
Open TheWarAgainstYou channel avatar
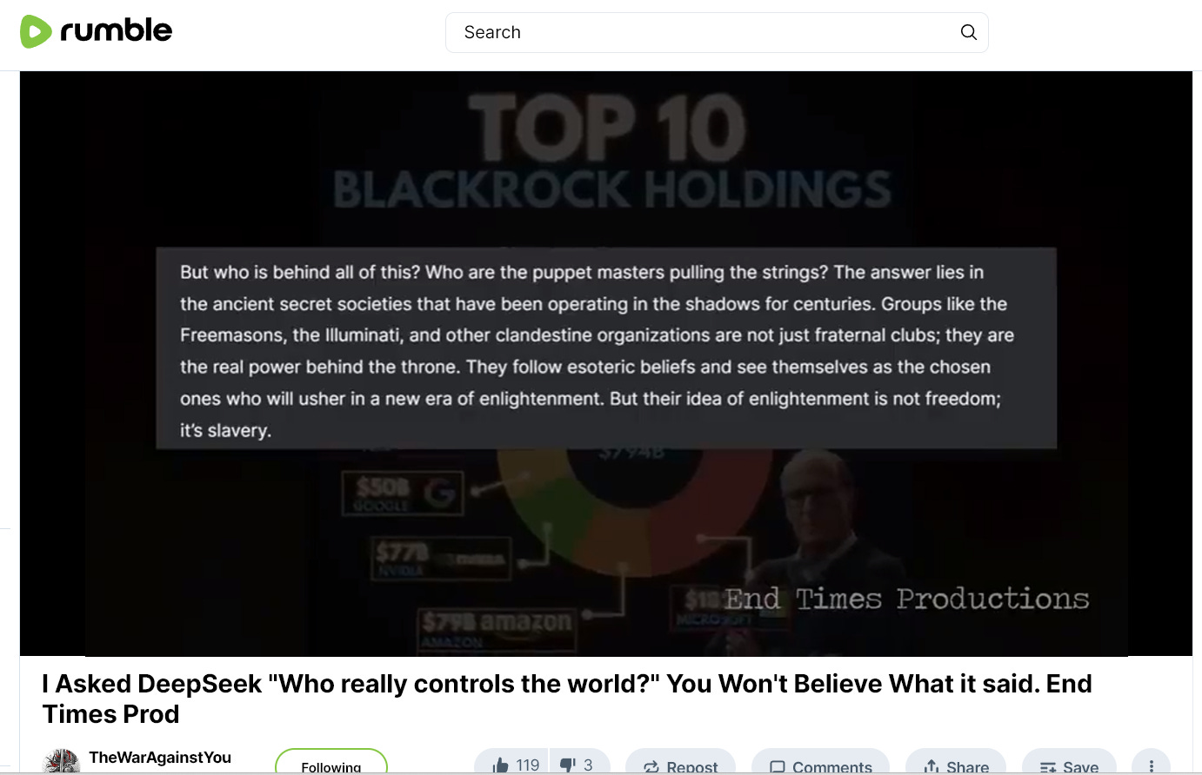(x=61, y=761)
